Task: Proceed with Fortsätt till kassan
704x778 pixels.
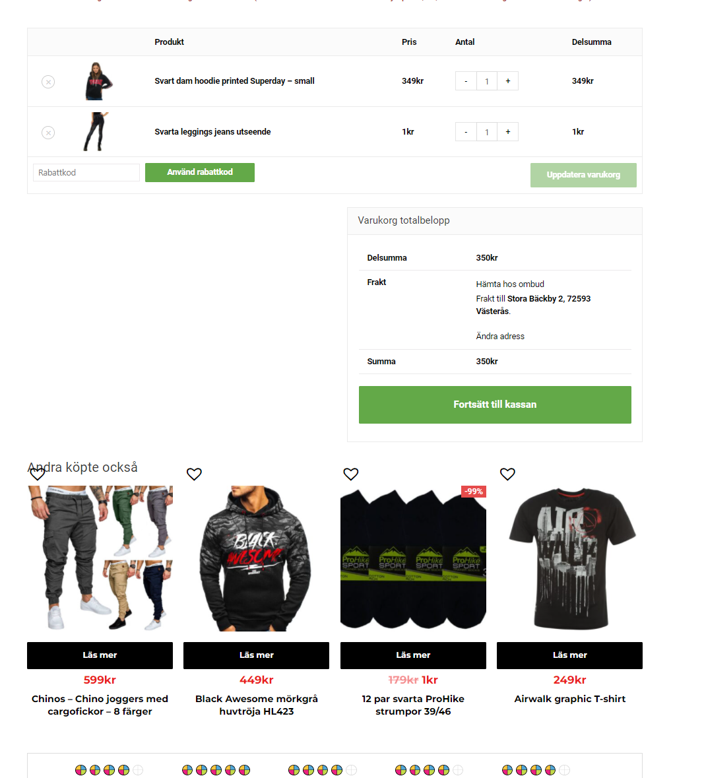Action: 495,405
